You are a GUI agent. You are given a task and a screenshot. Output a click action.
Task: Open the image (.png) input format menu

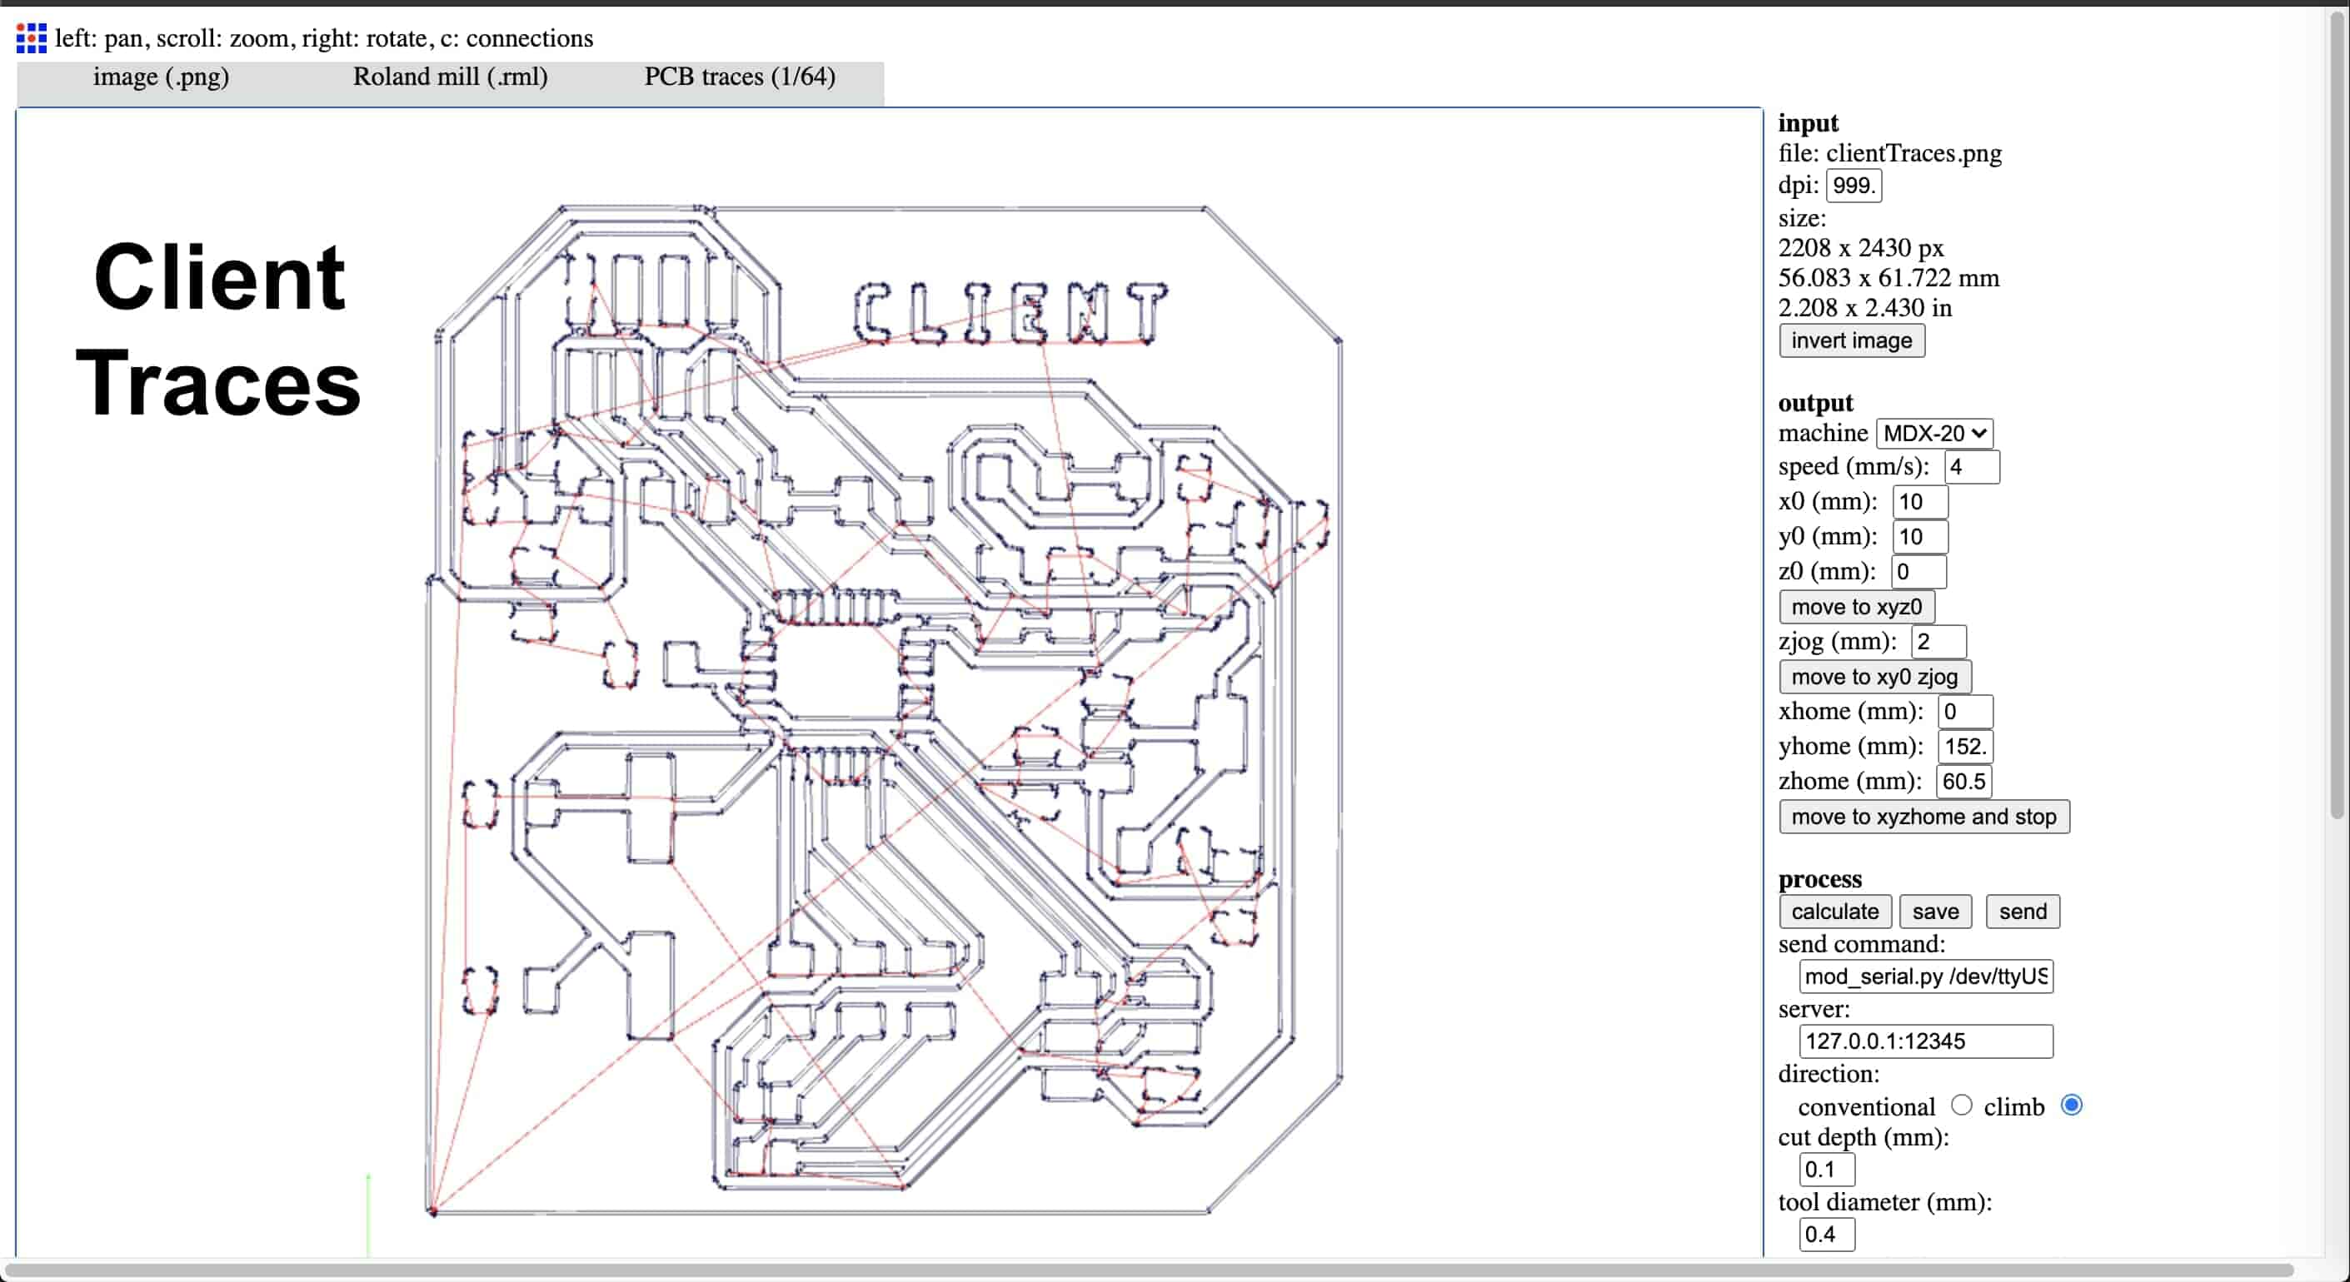click(161, 77)
